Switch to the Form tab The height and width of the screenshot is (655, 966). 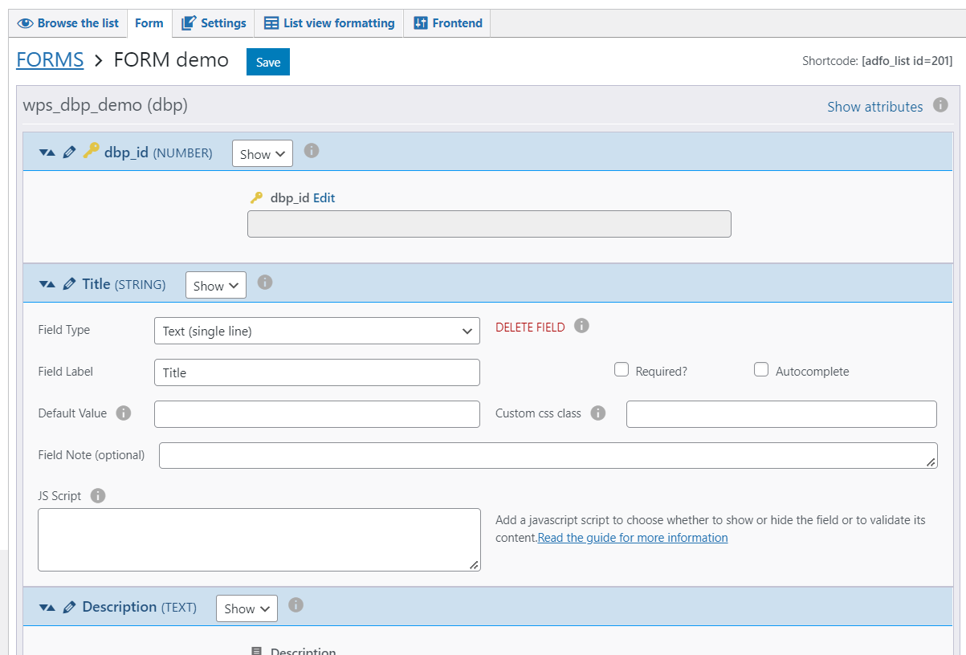click(149, 23)
